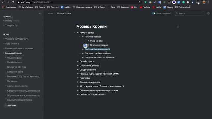Open the Netflix bookmark
Image resolution: width=212 pixels, height=119 pixels.
[157, 7]
